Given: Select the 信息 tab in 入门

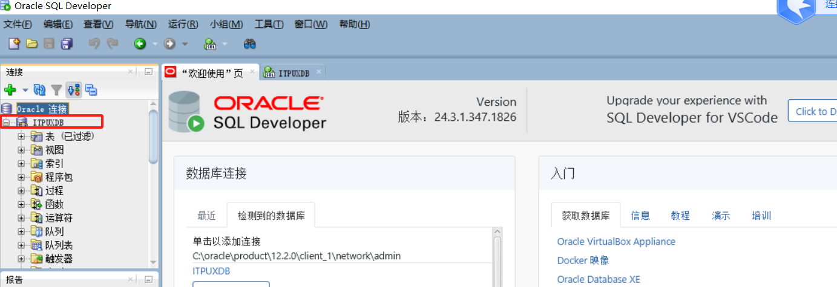Looking at the screenshot, I should [x=640, y=216].
